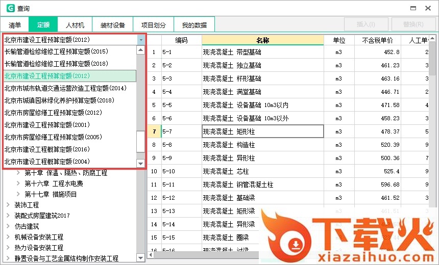This screenshot has height=265, width=439.
Task: Click code cell 5-13
Action: click(181, 211)
